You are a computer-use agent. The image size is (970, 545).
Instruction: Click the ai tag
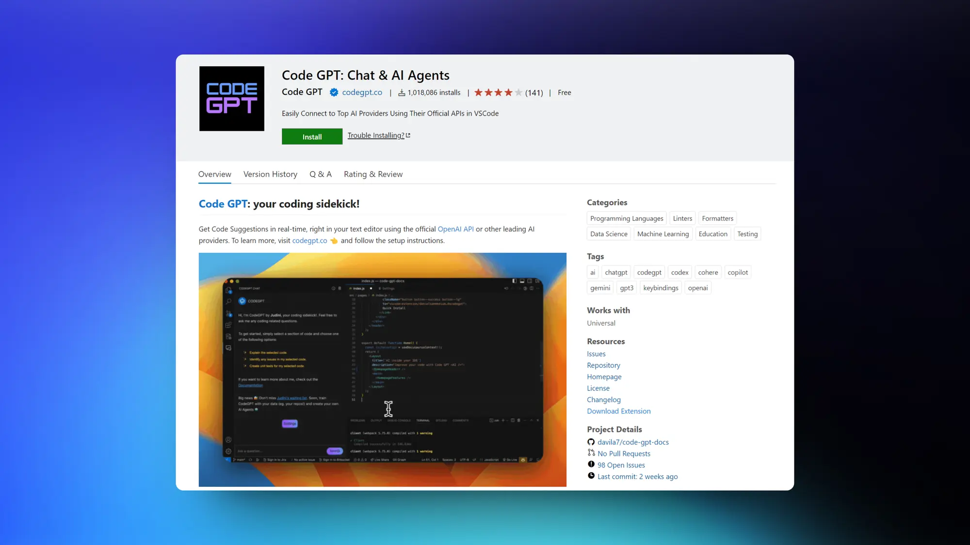pyautogui.click(x=593, y=272)
